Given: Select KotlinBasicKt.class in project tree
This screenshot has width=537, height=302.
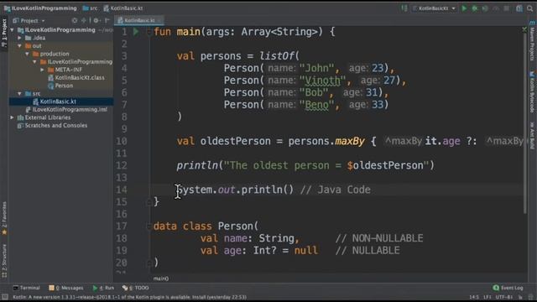Looking at the screenshot, I should point(76,78).
